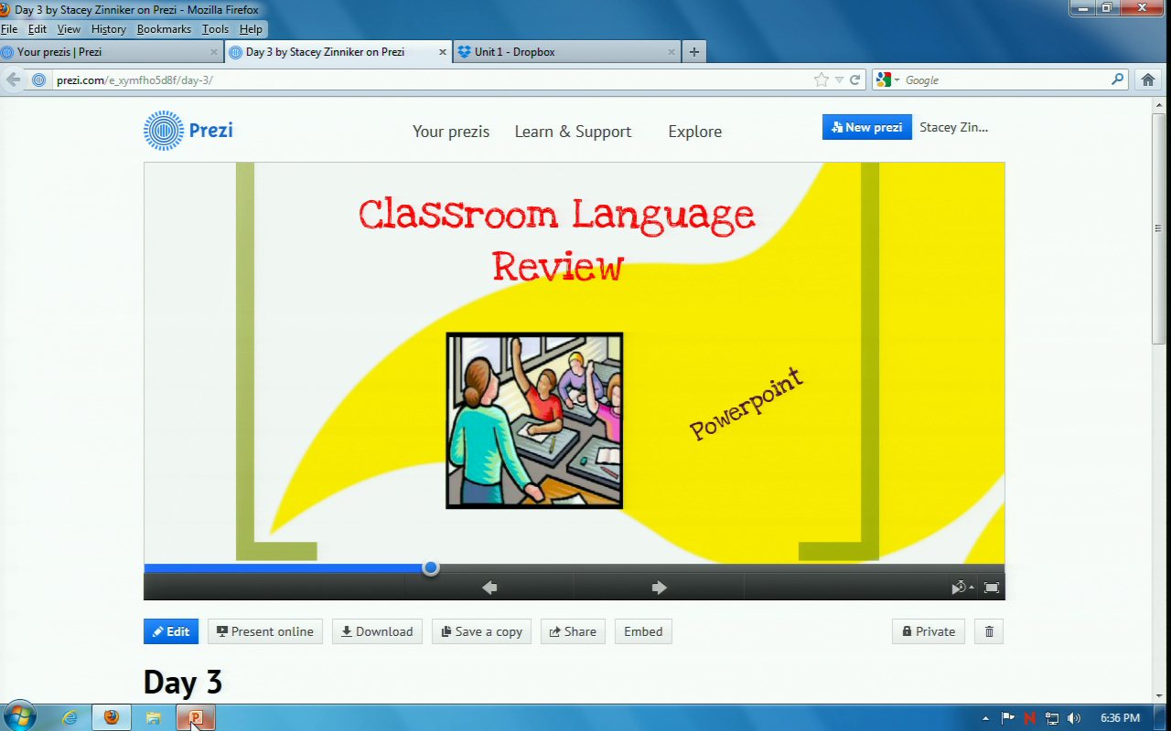Viewport: 1171px width, 731px height.
Task: Click the presentation progress slider handle
Action: (430, 568)
